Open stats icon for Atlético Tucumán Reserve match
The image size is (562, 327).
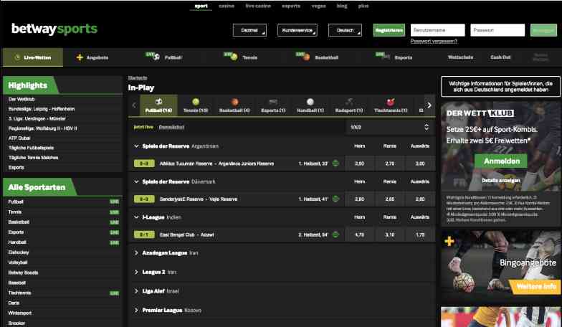tap(335, 163)
